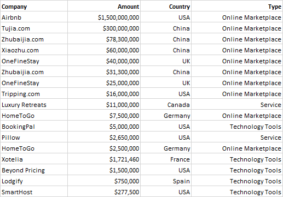Viewport: 283px width, 197px height.
Task: Select the Luxury Retreats cell
Action: tap(34, 104)
